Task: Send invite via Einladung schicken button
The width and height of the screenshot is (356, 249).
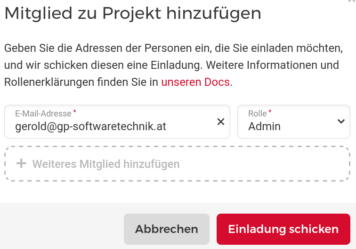Action: [283, 229]
